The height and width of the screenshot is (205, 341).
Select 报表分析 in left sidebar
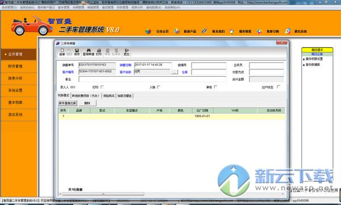19,78
